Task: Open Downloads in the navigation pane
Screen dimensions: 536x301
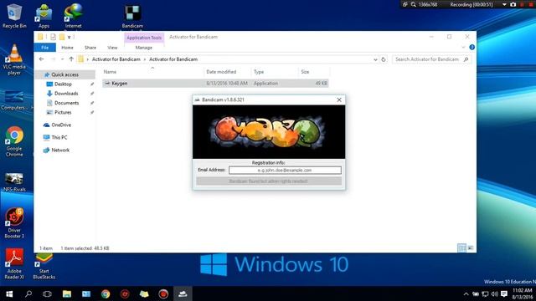Action: pyautogui.click(x=66, y=94)
